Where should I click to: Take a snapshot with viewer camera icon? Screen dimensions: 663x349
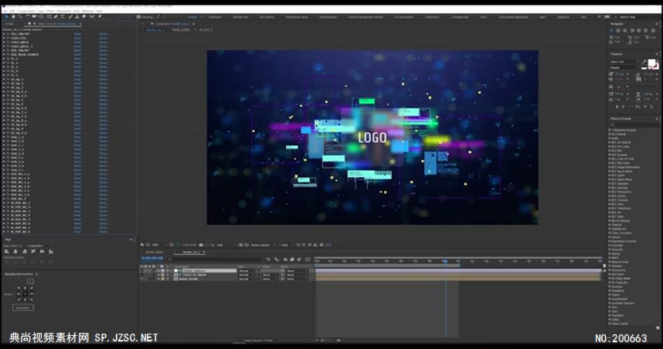pyautogui.click(x=201, y=245)
